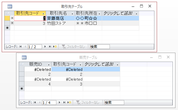Go to previous record in 販売テーブル navigator
Image resolution: width=178 pixels, height=110 pixels.
click(x=39, y=103)
